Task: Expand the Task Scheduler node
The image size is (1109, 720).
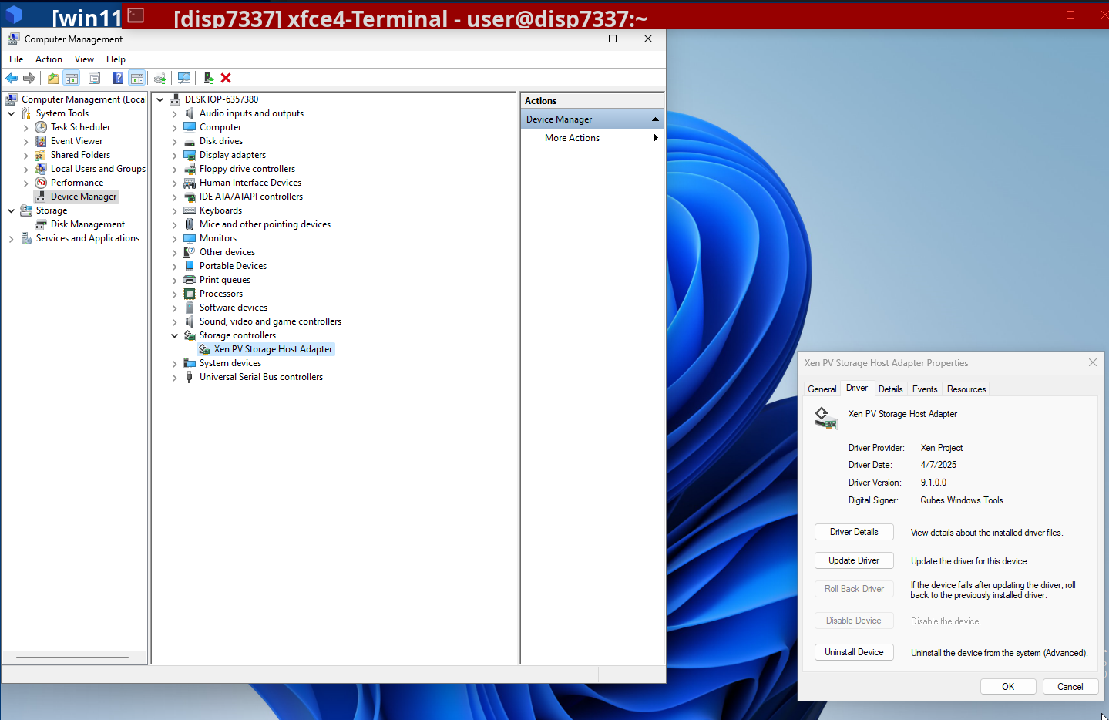Action: pyautogui.click(x=26, y=128)
